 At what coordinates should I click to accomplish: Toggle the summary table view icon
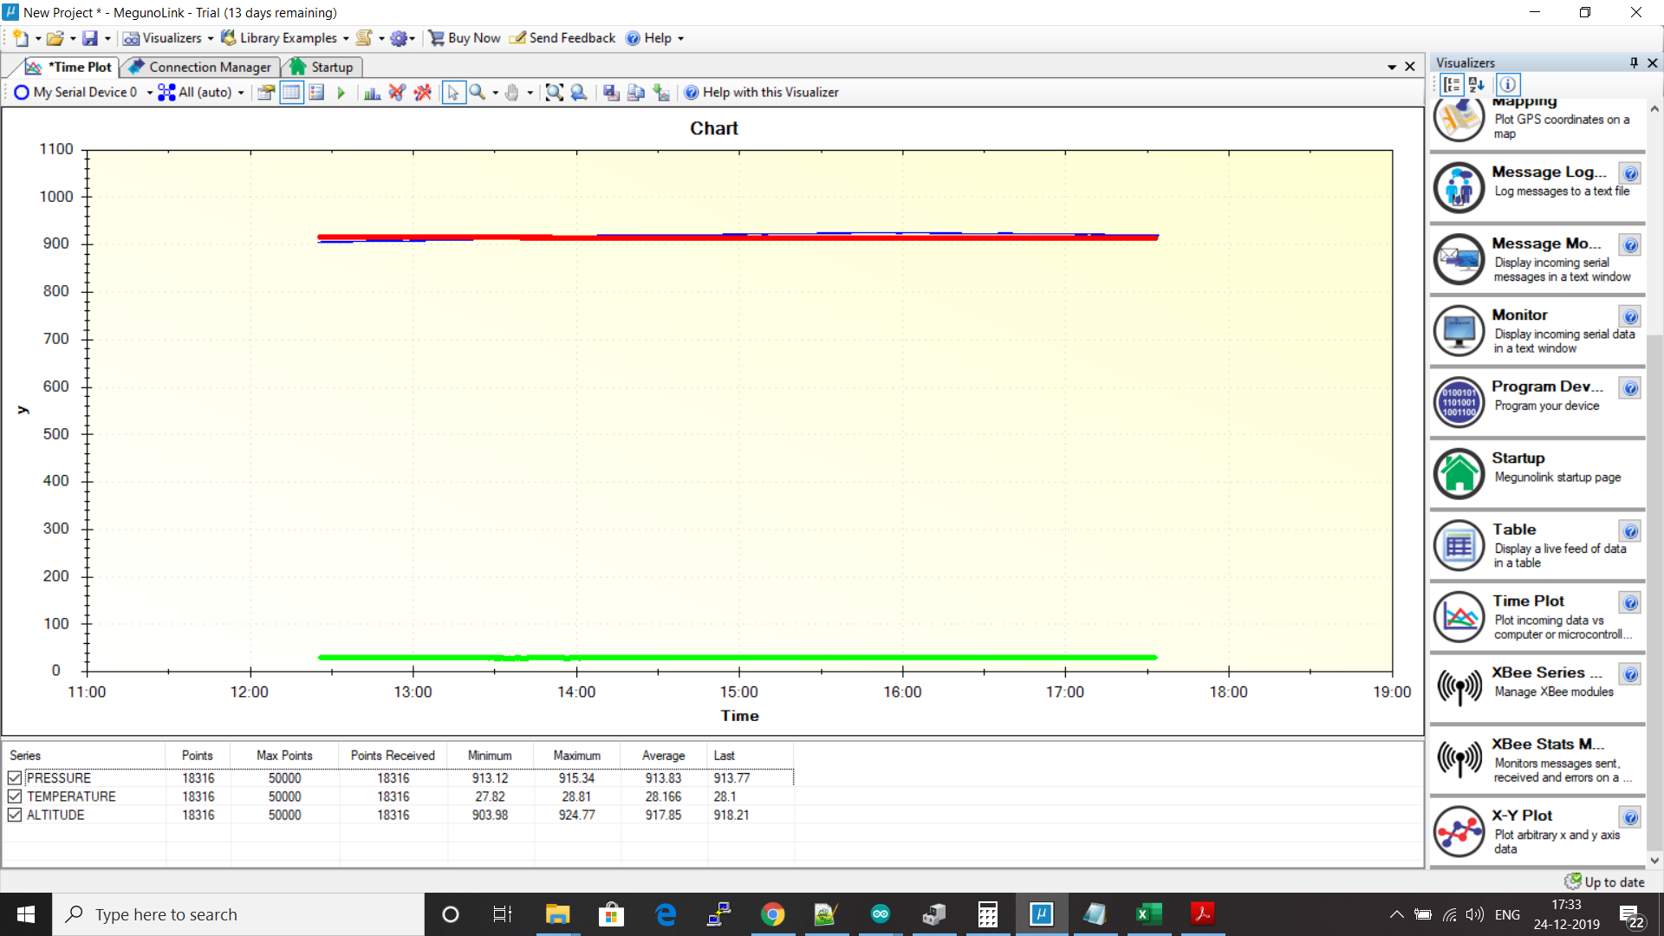pyautogui.click(x=291, y=93)
